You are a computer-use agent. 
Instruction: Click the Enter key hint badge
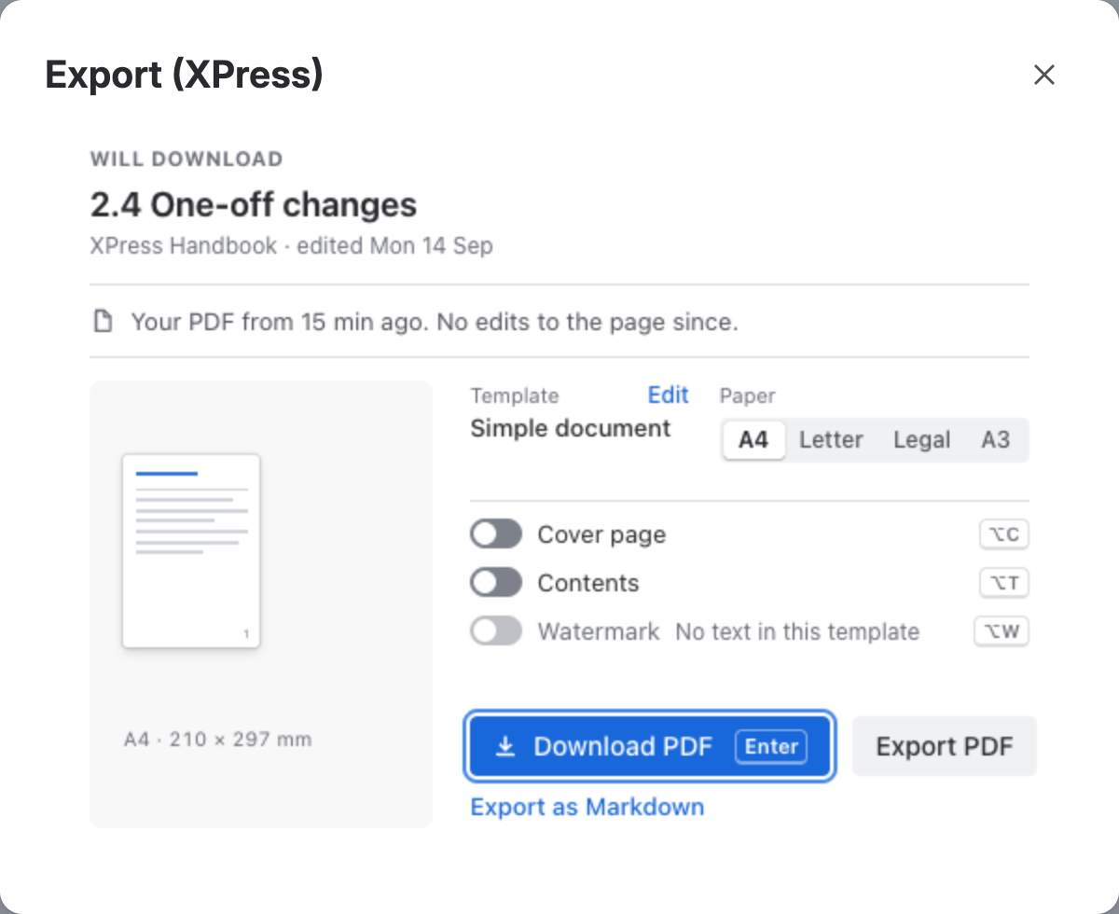[771, 746]
